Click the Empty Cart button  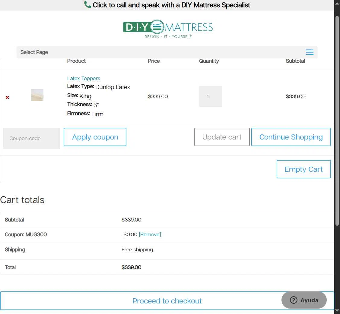pyautogui.click(x=303, y=169)
